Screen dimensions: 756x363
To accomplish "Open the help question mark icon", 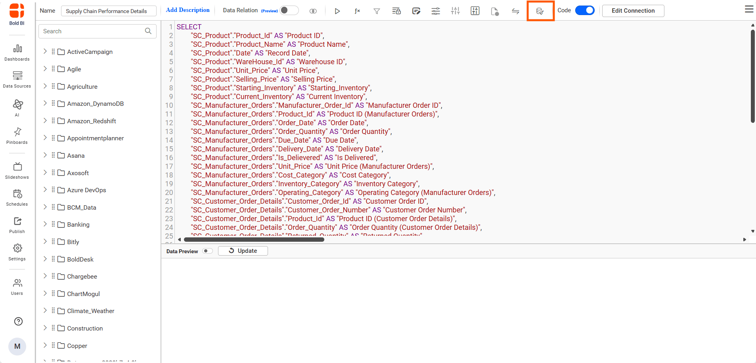I will click(18, 321).
